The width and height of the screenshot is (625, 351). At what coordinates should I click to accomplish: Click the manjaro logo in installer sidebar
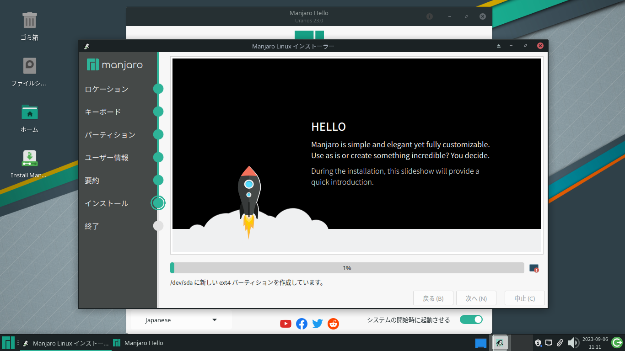114,65
